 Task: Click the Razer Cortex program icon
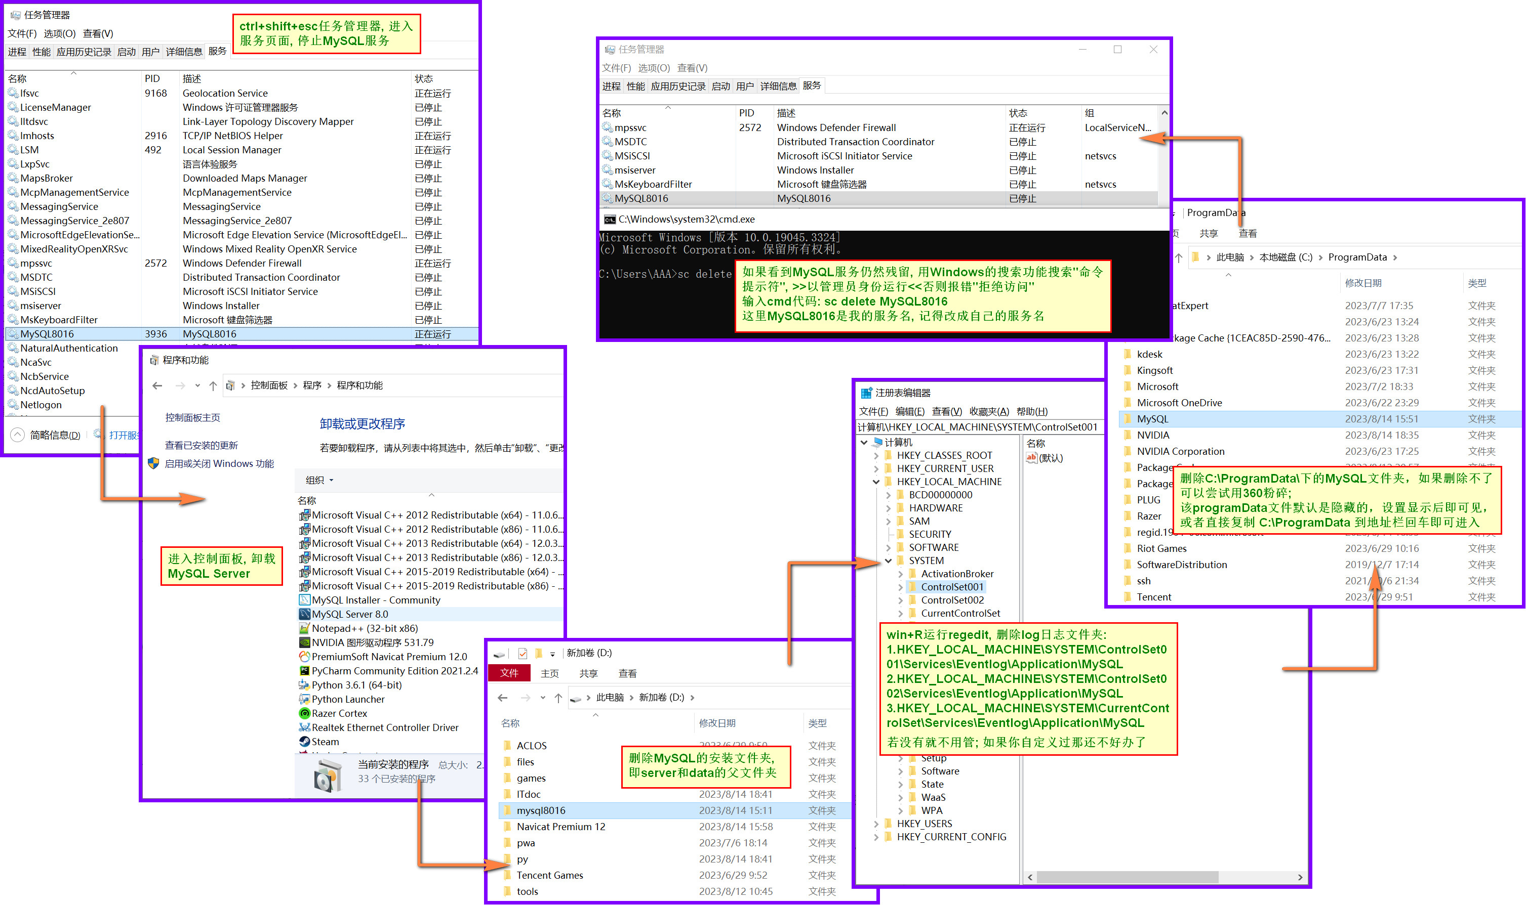304,713
